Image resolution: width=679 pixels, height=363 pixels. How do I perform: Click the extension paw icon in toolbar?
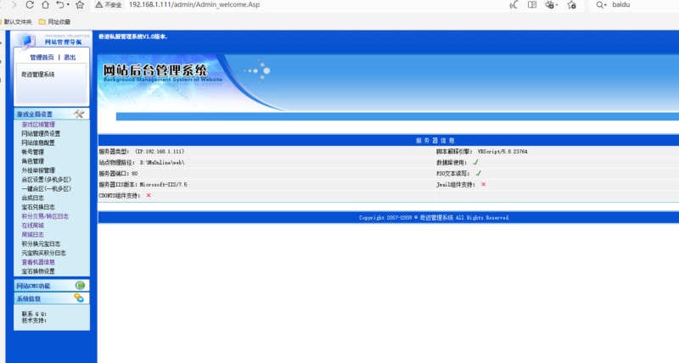coord(549,5)
